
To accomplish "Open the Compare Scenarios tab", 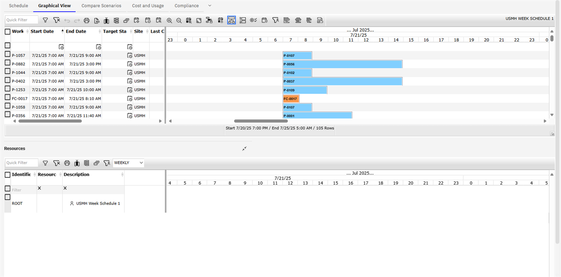I will click(x=101, y=6).
